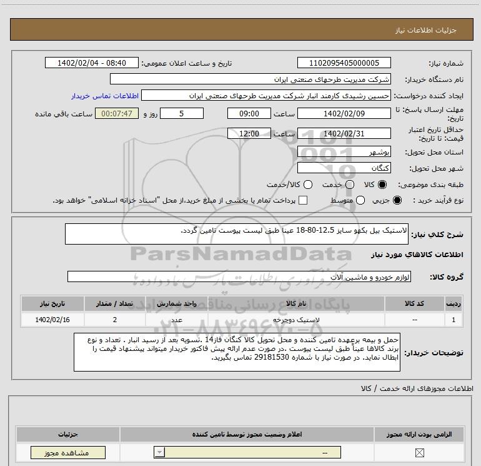The image size is (481, 466).
Task: Click the remaining days field showing 5
Action: pyautogui.click(x=182, y=113)
